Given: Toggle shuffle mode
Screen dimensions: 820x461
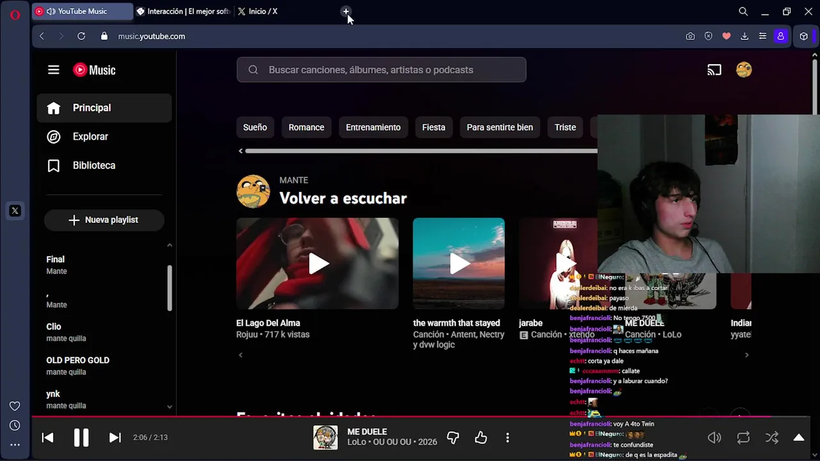Looking at the screenshot, I should (x=772, y=437).
